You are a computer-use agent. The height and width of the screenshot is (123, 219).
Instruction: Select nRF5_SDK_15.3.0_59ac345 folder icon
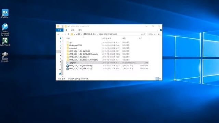[x=68, y=57]
